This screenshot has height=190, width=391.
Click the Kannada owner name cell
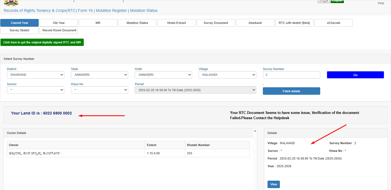point(76,153)
